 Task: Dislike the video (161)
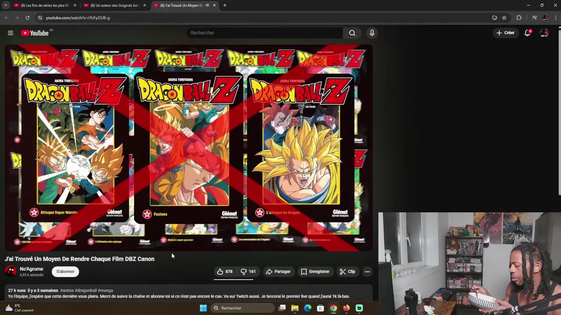[x=248, y=272]
